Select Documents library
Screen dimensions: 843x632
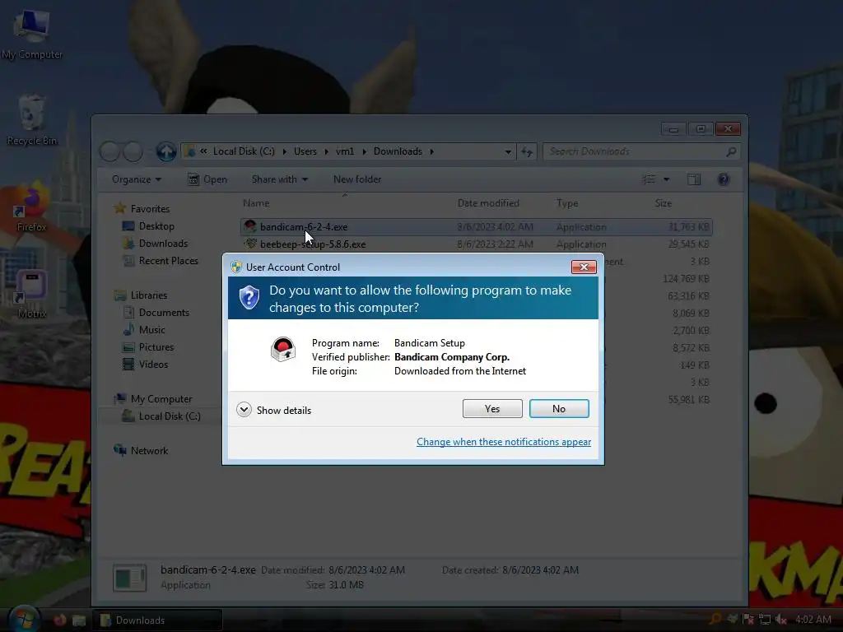pyautogui.click(x=164, y=312)
